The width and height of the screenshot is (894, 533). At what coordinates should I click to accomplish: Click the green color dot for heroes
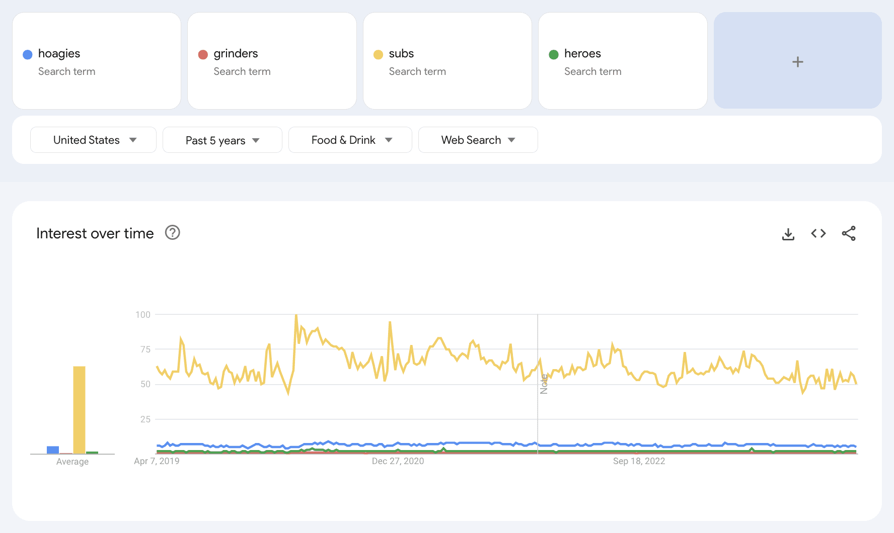pos(554,54)
